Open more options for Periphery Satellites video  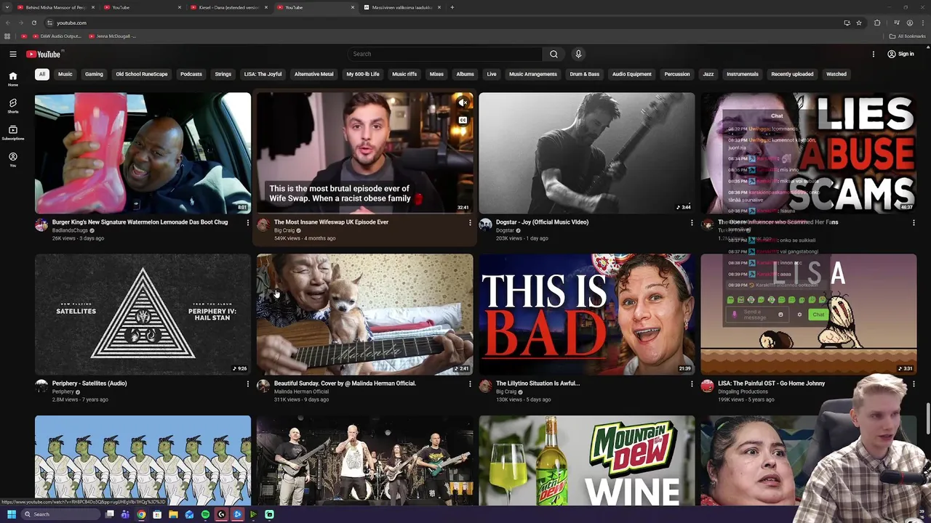tap(247, 384)
